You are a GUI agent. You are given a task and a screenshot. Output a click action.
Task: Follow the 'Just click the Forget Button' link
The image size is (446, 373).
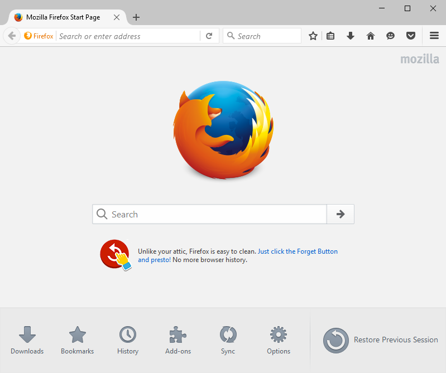[298, 251]
